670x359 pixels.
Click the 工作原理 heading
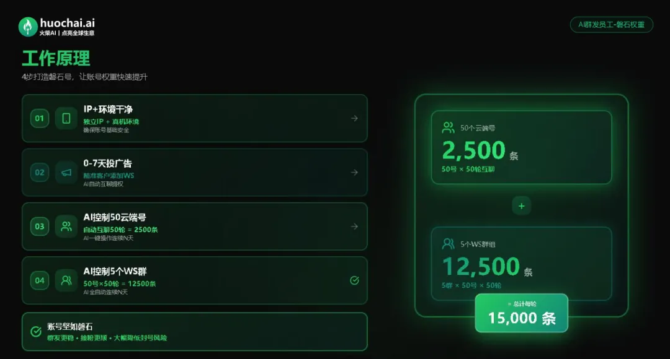[56, 58]
